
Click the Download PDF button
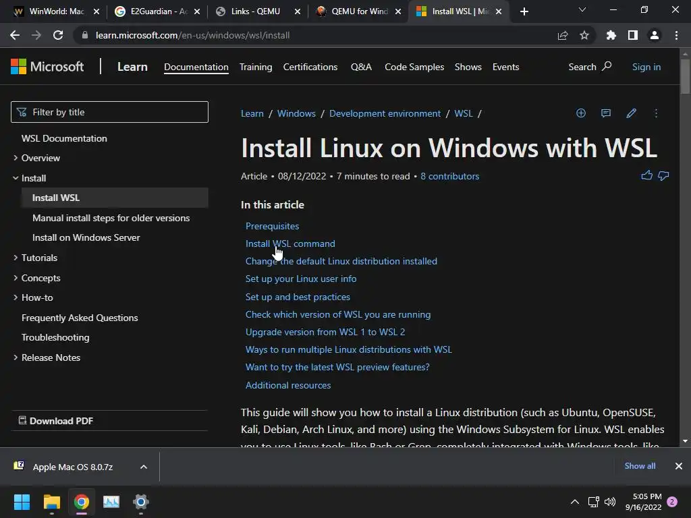pos(56,421)
